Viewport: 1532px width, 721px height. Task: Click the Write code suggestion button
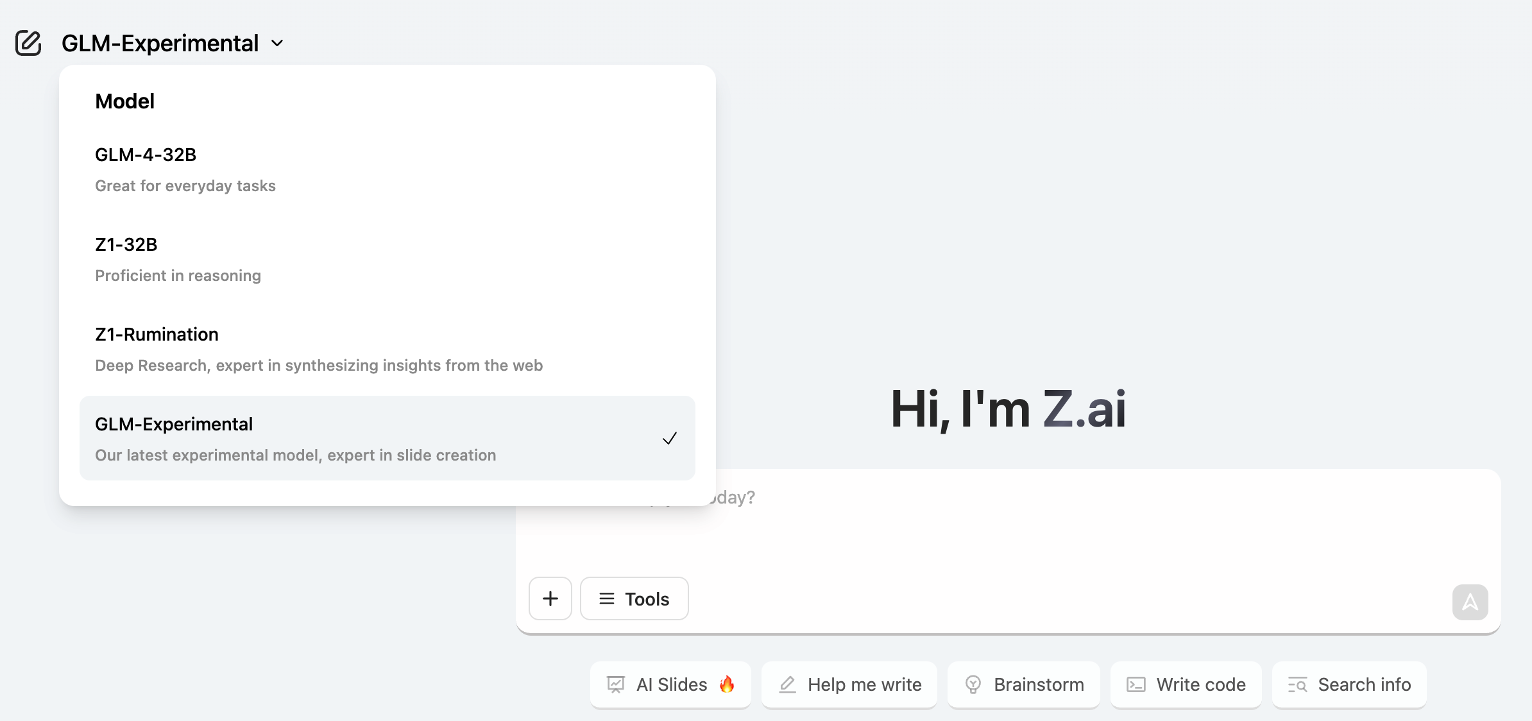coord(1186,684)
